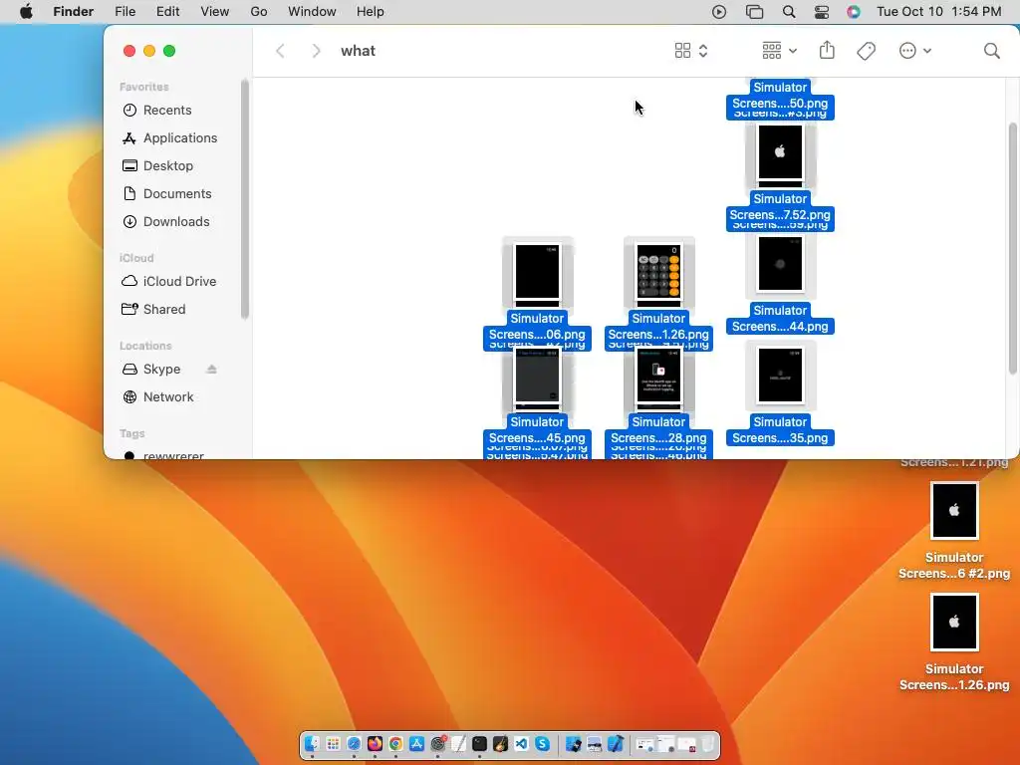Open the Edit menu

pos(167,12)
